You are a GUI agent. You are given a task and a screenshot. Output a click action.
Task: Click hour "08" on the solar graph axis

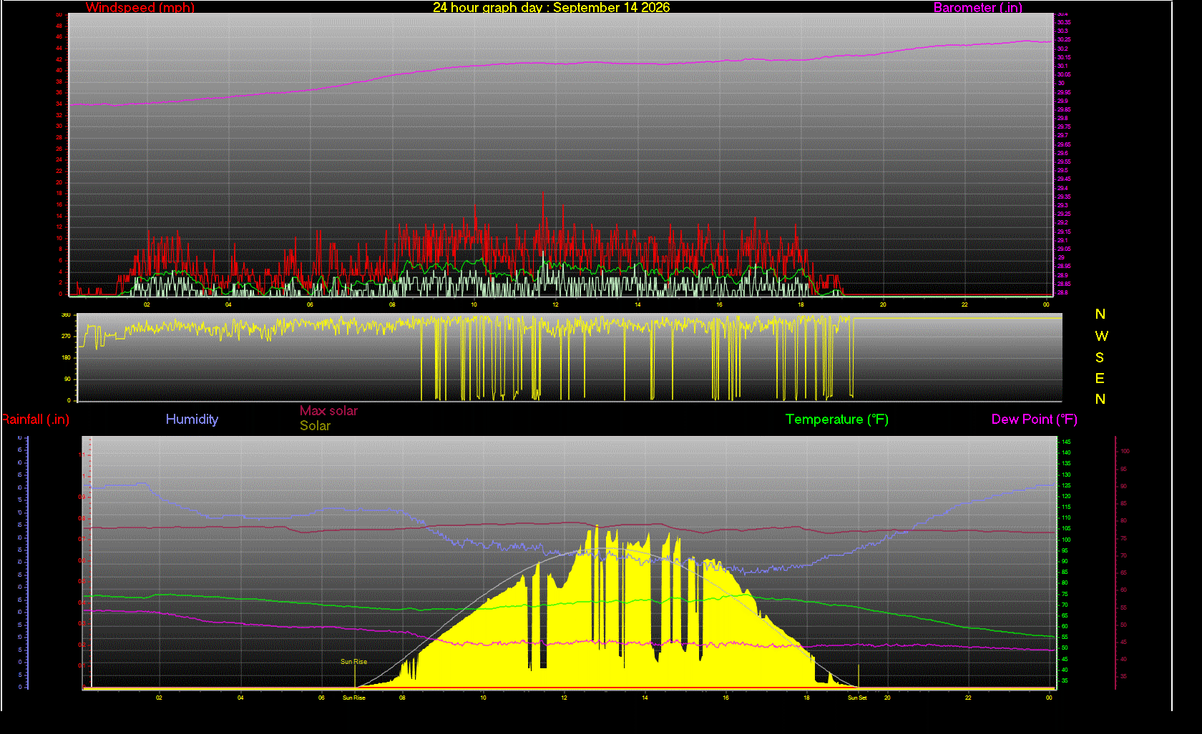coord(402,698)
